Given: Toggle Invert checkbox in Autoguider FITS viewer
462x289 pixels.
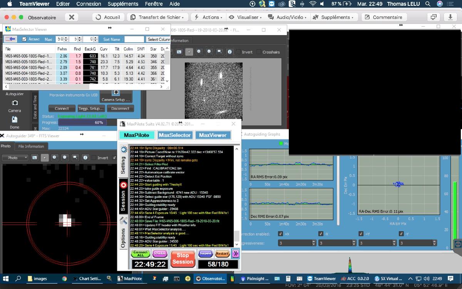Looking at the screenshot, I should coord(95,158).
